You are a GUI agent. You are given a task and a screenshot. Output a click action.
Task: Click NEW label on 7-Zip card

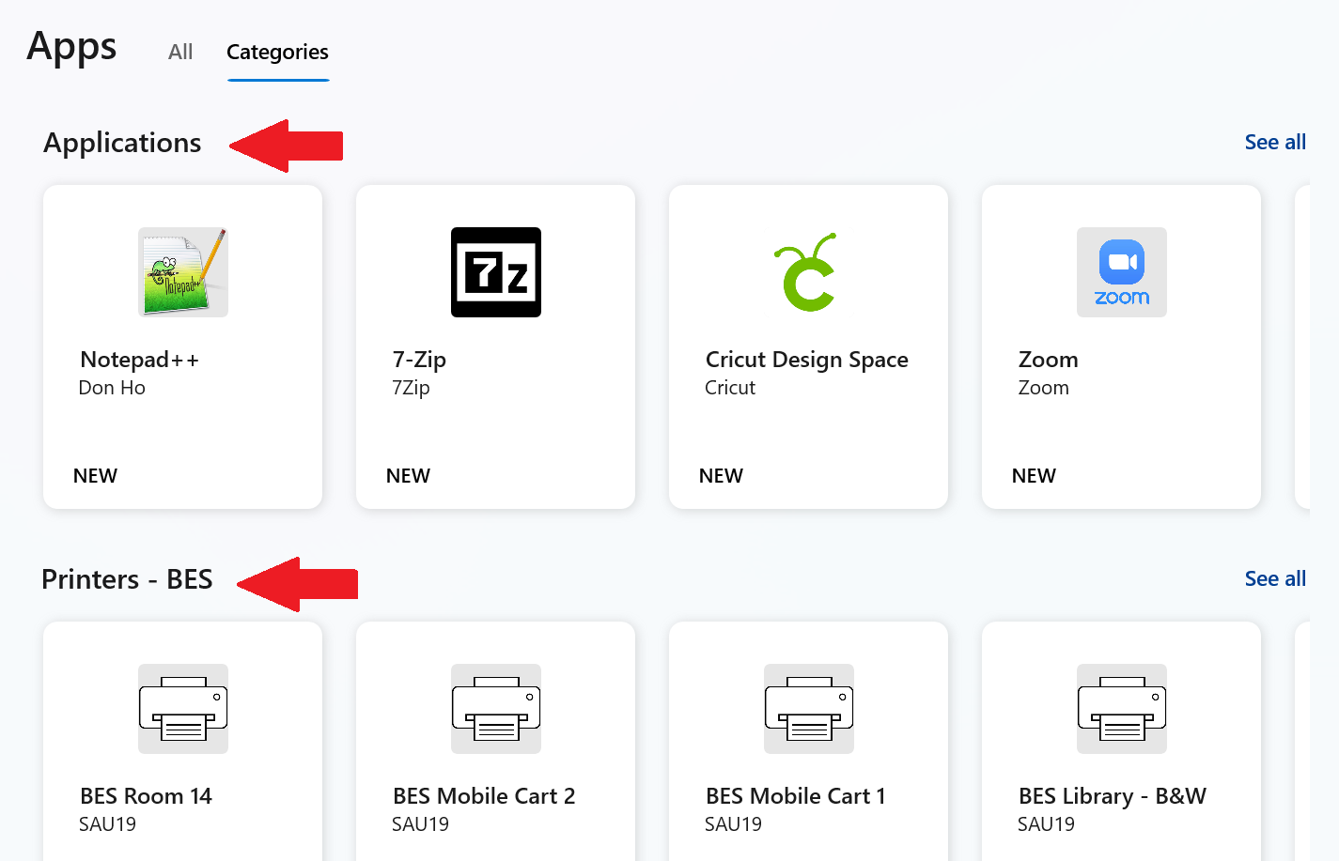pyautogui.click(x=408, y=476)
